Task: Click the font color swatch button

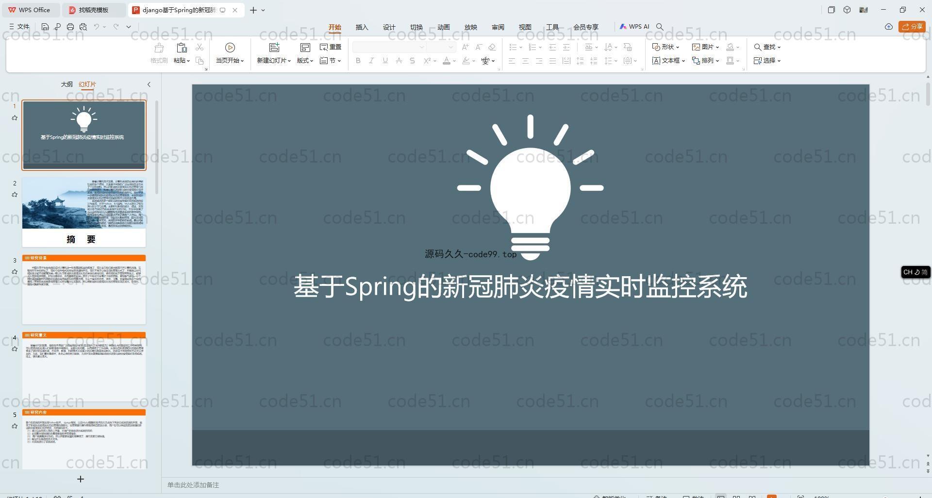Action: pyautogui.click(x=446, y=61)
